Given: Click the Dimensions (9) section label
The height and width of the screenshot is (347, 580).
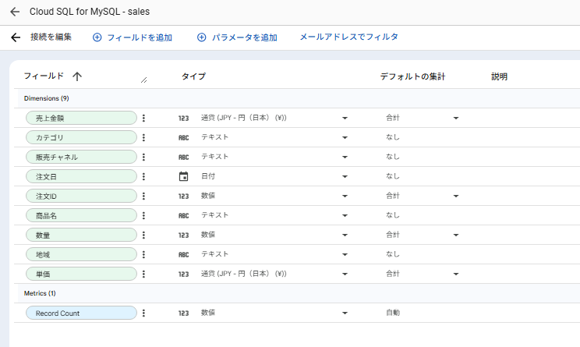Looking at the screenshot, I should [46, 98].
